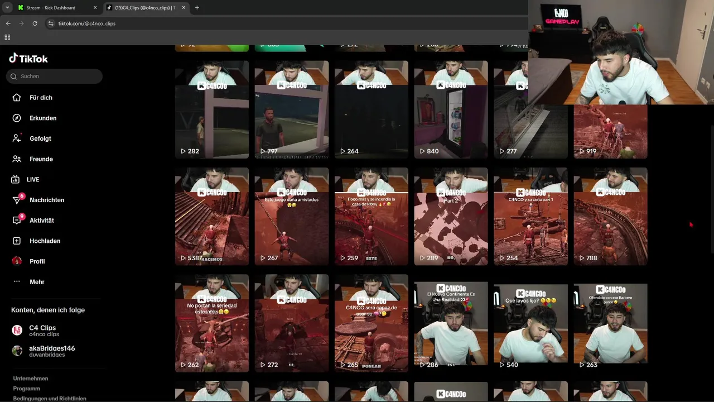Click the Suchen search field

point(54,76)
